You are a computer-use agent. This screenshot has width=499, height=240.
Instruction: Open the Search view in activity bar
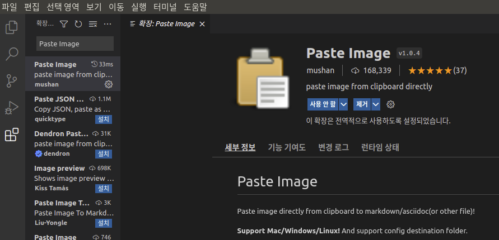12,54
